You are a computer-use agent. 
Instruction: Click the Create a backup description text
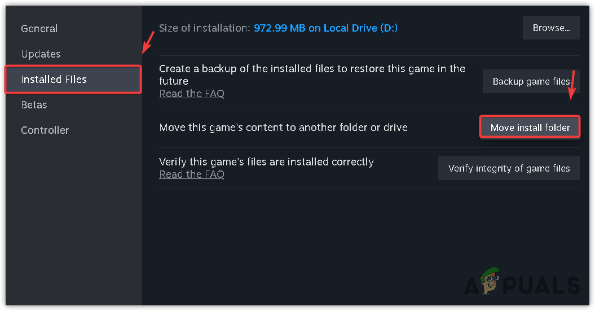[x=312, y=75]
